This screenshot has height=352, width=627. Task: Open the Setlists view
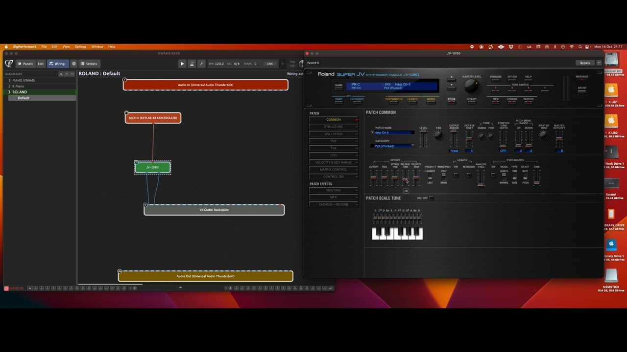click(x=89, y=64)
